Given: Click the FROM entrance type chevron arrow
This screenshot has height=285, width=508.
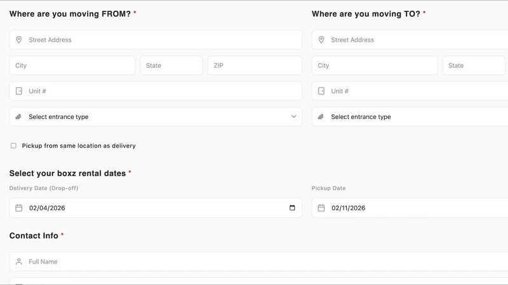Looking at the screenshot, I should point(294,117).
